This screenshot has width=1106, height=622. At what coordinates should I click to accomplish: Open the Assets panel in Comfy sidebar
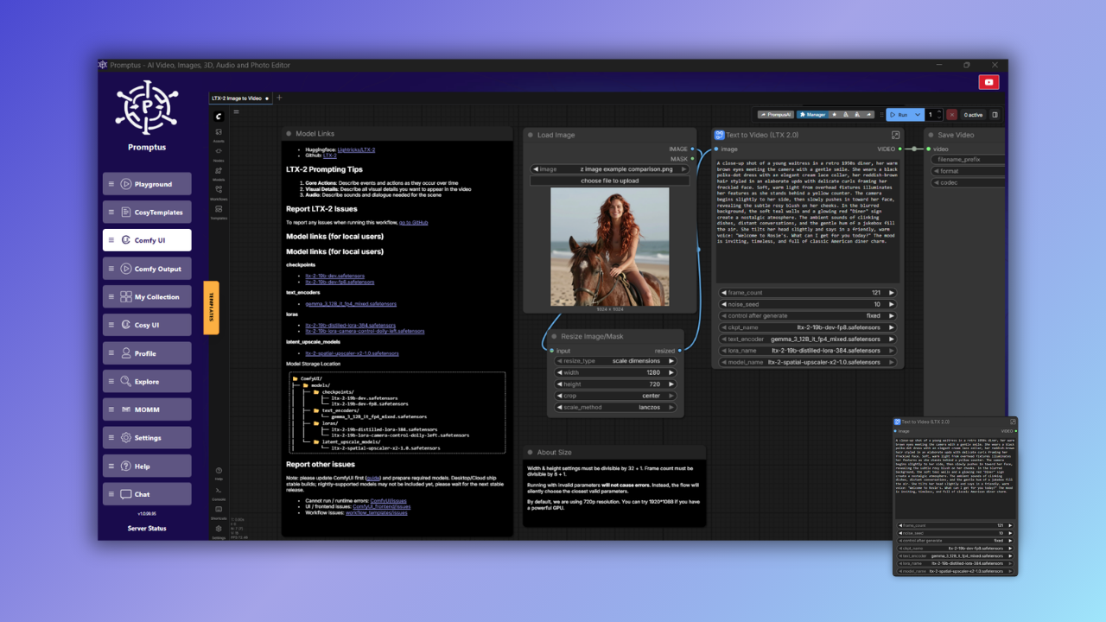tap(219, 134)
